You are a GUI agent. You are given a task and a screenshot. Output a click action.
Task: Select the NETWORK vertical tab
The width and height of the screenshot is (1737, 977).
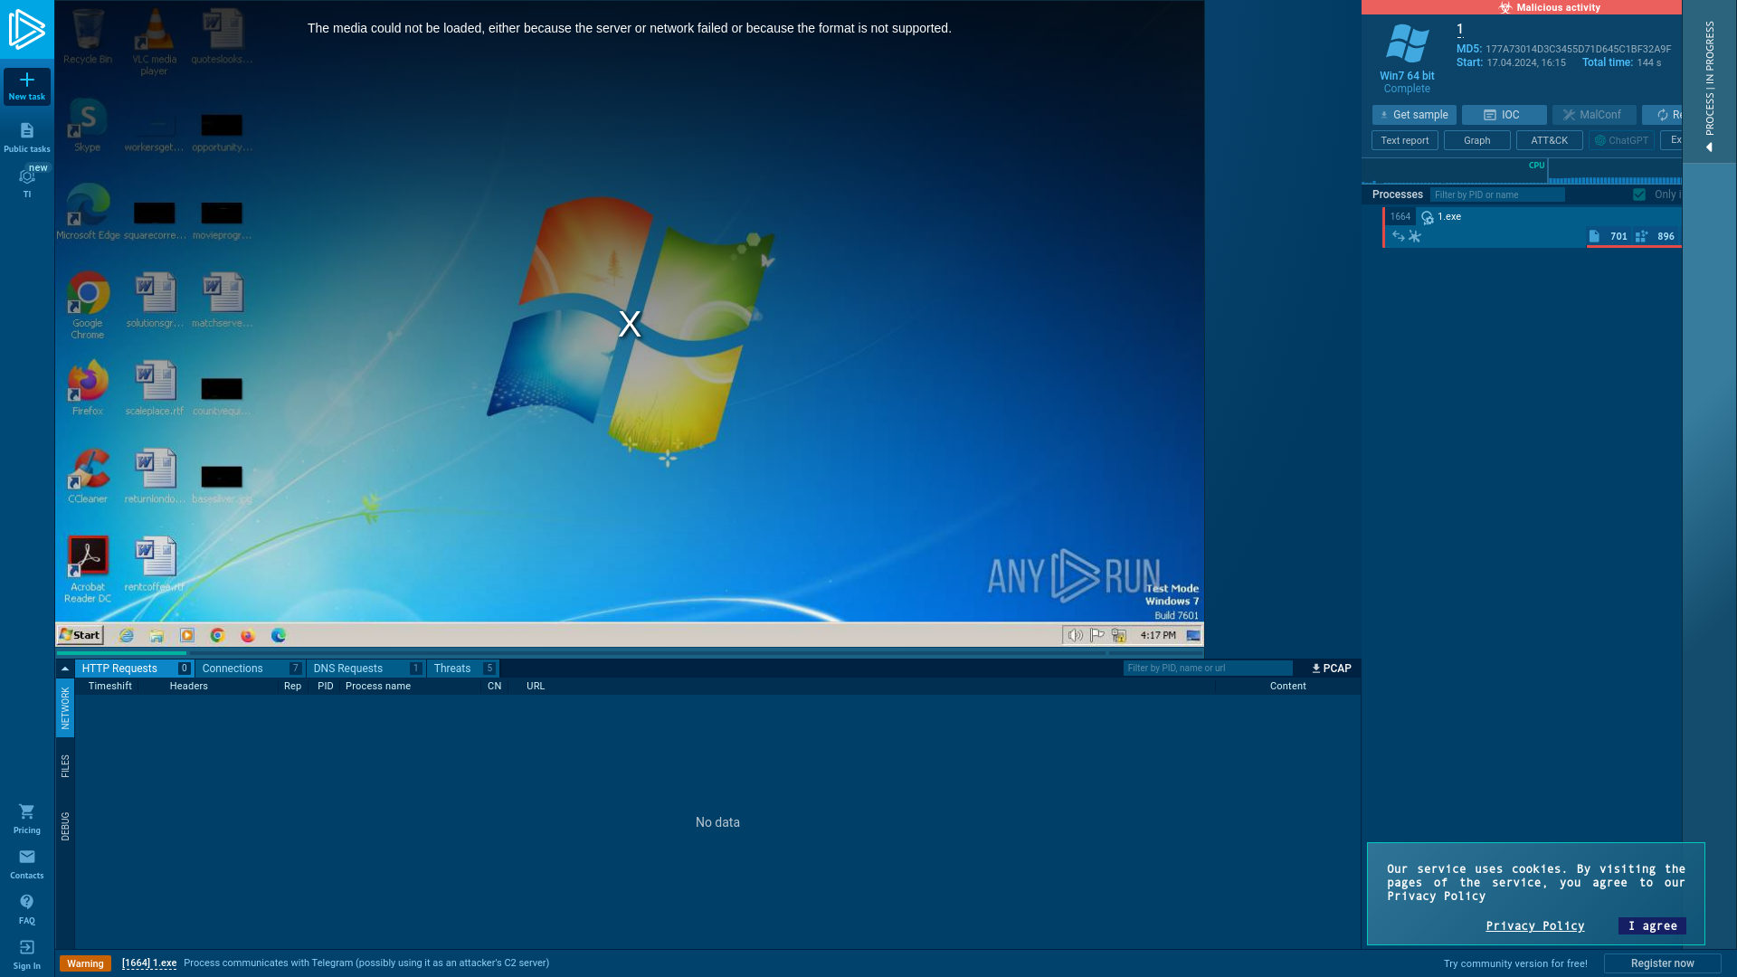pos(65,707)
